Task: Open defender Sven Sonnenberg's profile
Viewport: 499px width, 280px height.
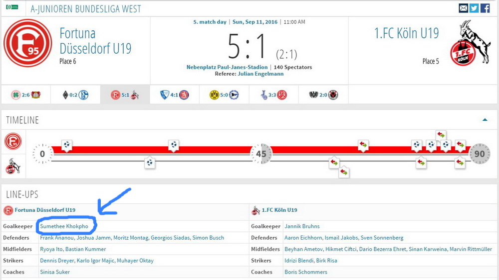Action: (382, 238)
